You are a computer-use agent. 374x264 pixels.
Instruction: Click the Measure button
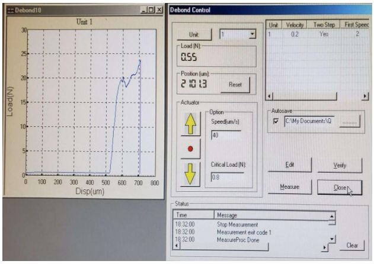(289, 187)
